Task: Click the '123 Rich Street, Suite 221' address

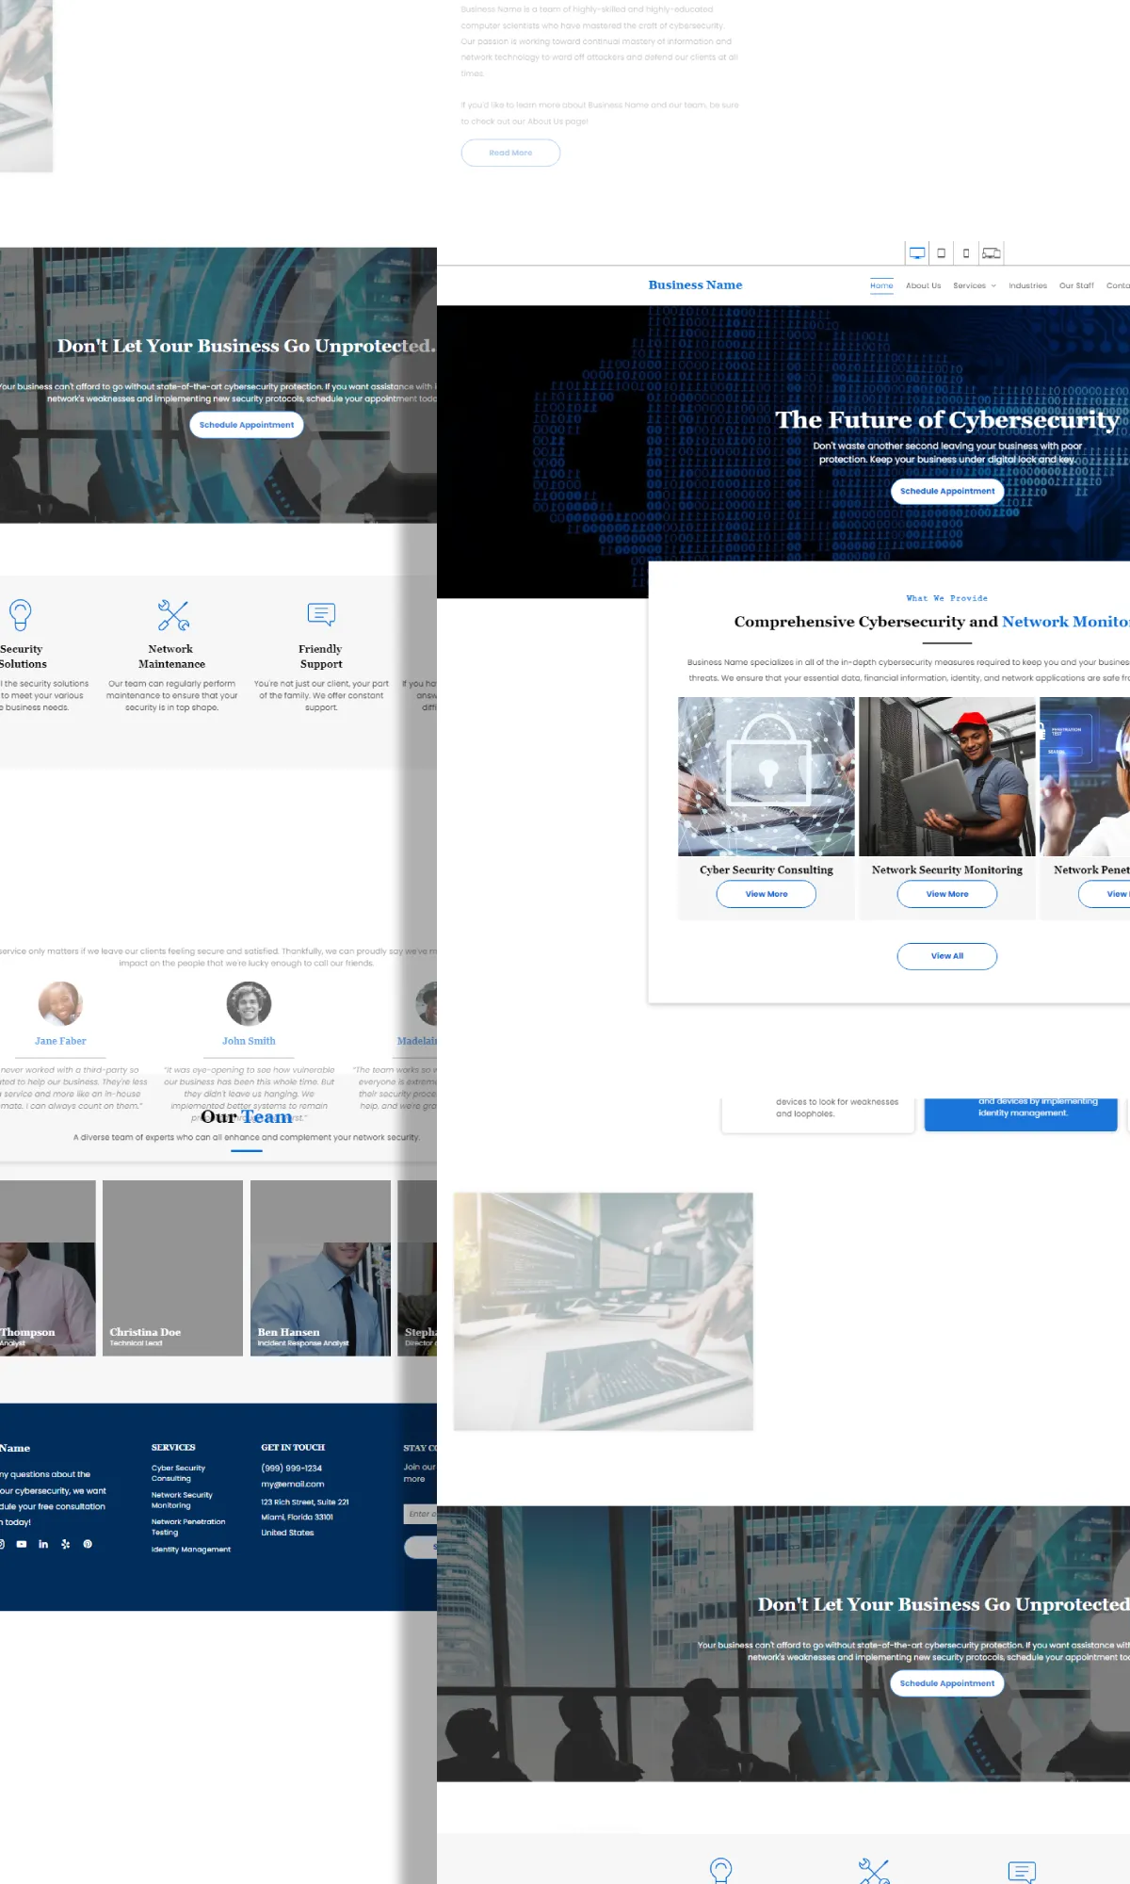Action: (305, 1502)
